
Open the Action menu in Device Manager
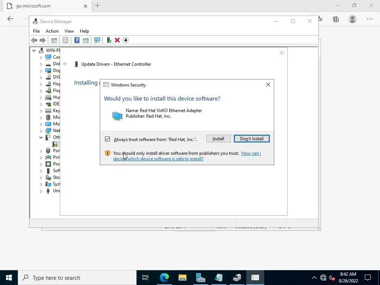pos(52,31)
